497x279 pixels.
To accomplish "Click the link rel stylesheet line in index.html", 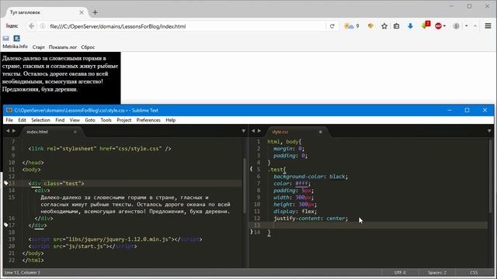I will pos(99,148).
